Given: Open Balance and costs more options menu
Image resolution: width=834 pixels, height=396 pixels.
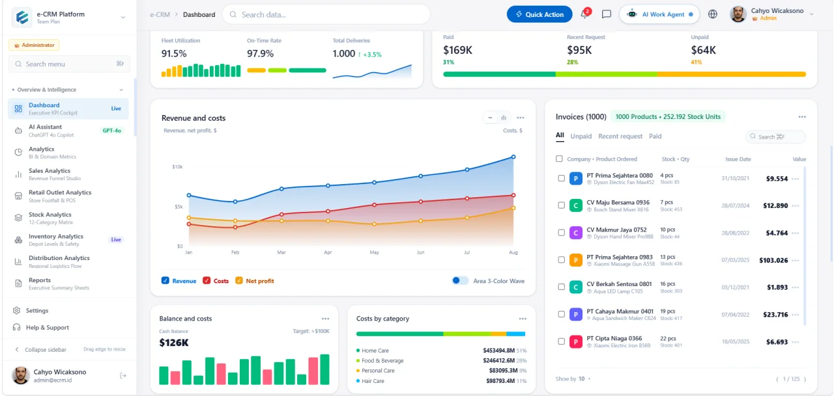Looking at the screenshot, I should tap(325, 319).
